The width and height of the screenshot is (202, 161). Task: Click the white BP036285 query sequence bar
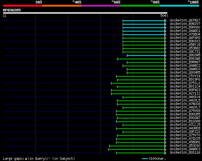(x=85, y=13)
